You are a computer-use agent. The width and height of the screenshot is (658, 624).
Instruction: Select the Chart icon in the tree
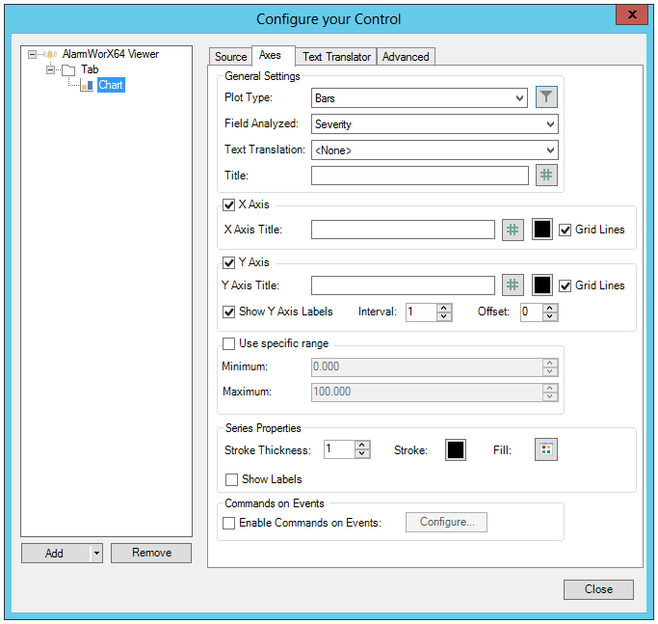pyautogui.click(x=87, y=86)
